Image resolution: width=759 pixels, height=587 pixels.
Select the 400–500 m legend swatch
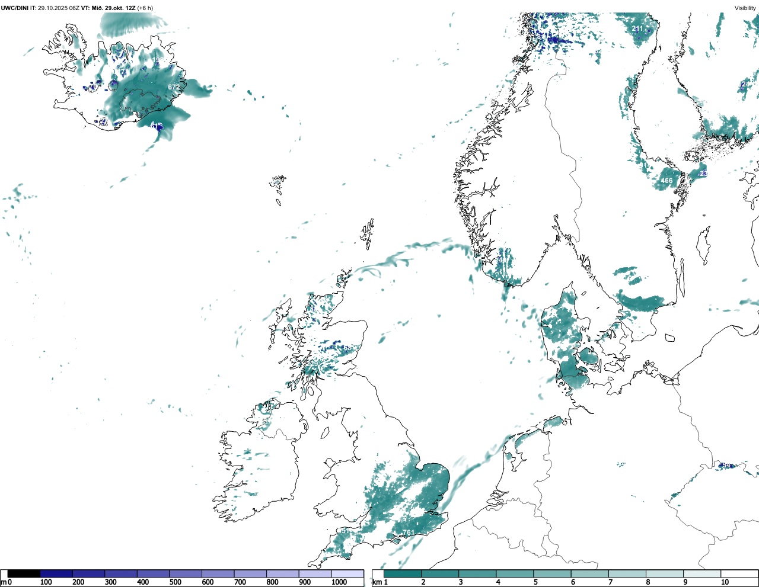click(x=153, y=573)
